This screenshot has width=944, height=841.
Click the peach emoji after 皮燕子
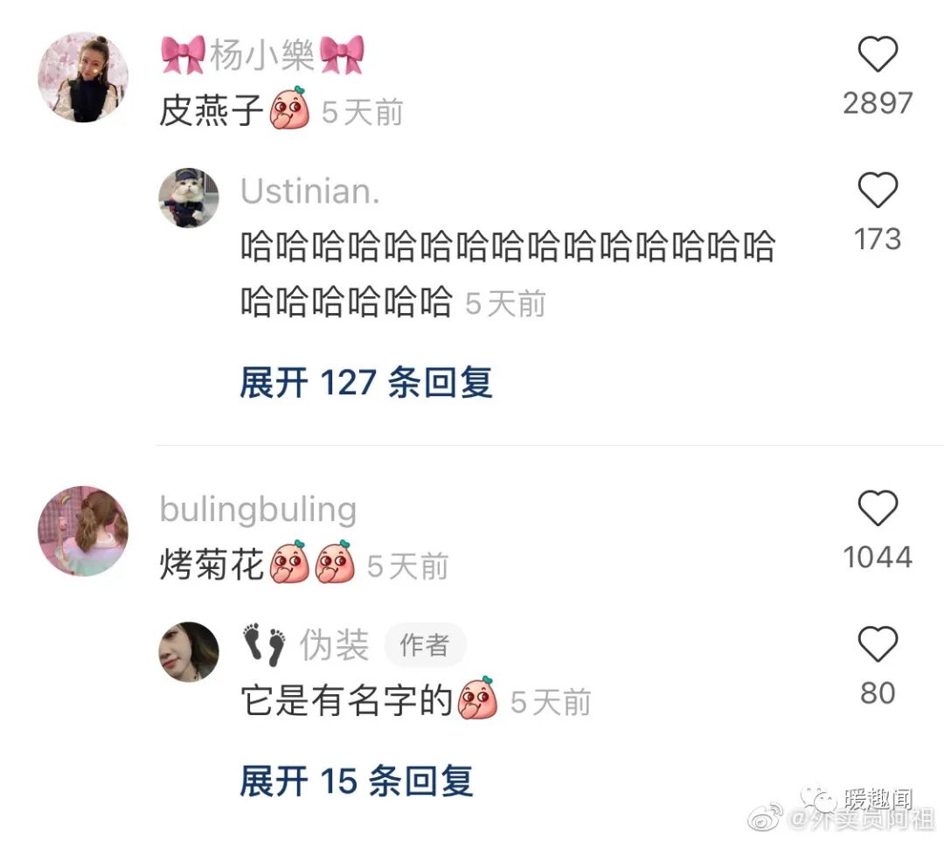click(289, 109)
